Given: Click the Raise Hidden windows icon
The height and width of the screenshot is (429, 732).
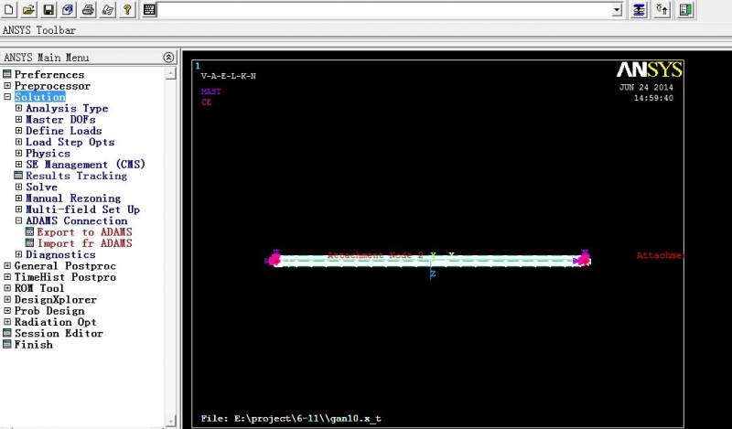Looking at the screenshot, I should (x=639, y=10).
